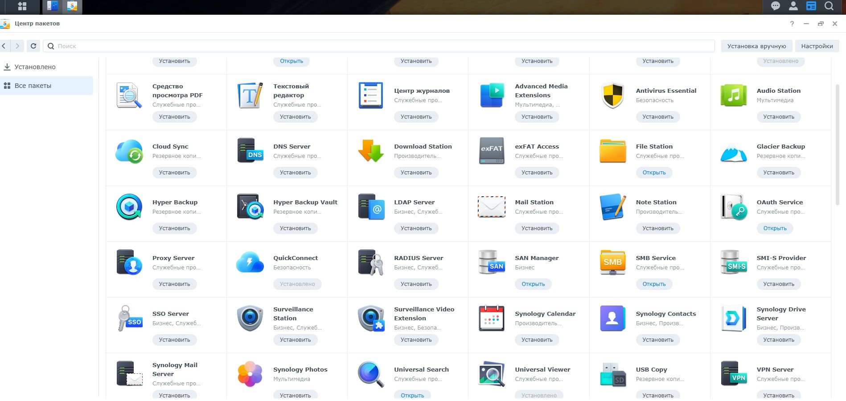This screenshot has height=401, width=846.
Task: Install the Surveillance Station package
Action: point(296,340)
